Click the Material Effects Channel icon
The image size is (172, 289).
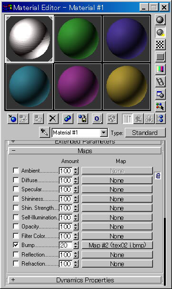tap(97, 119)
